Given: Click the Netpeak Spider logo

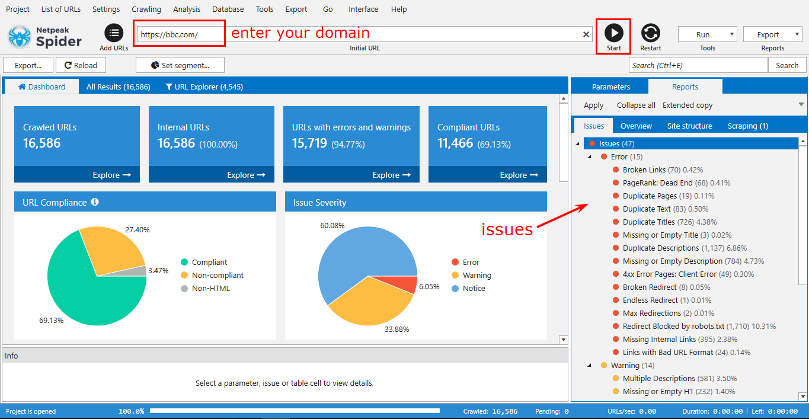Looking at the screenshot, I should [x=44, y=37].
